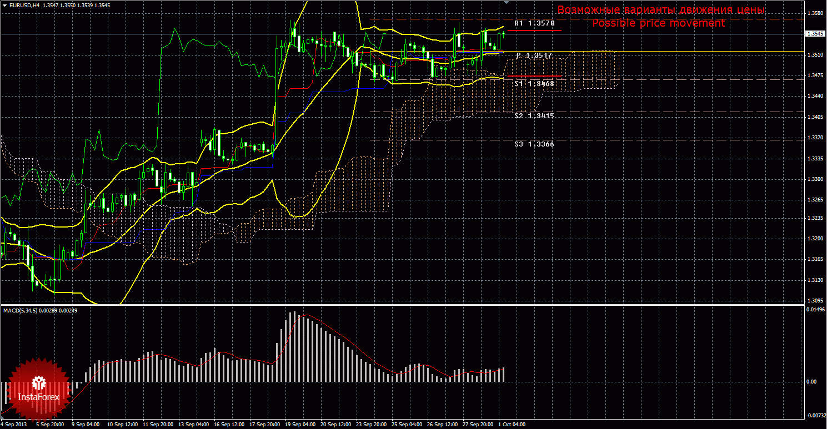This screenshot has width=827, height=429.
Task: Click the InstaForex logo badge
Action: point(38,388)
